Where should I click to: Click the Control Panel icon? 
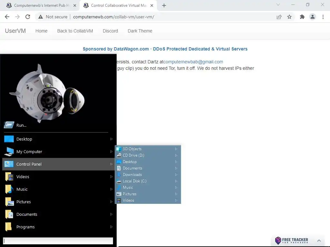(x=9, y=164)
